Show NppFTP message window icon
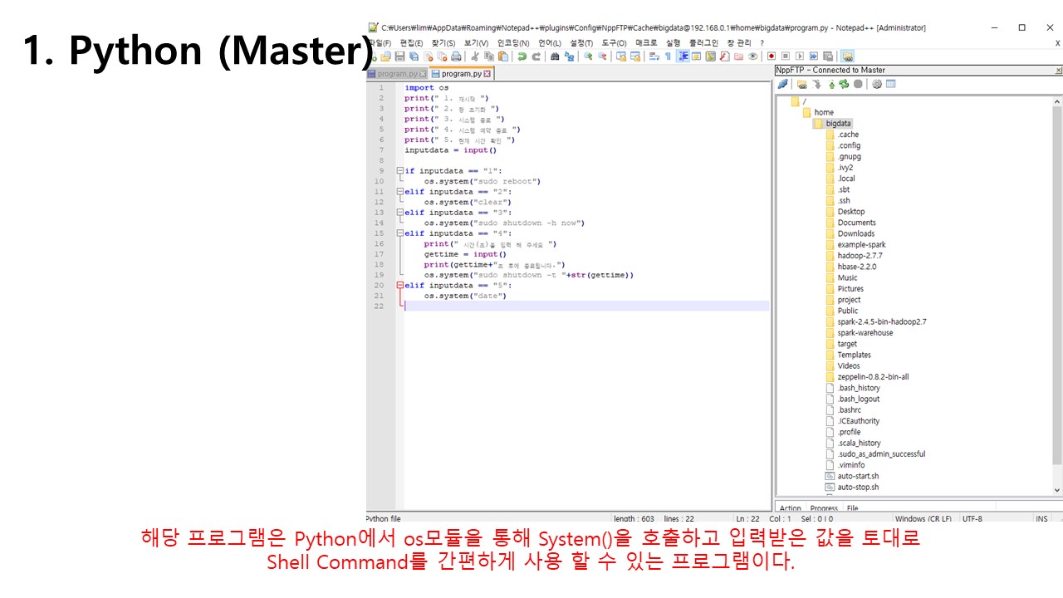Screen dimensions: 1063x598 890,84
